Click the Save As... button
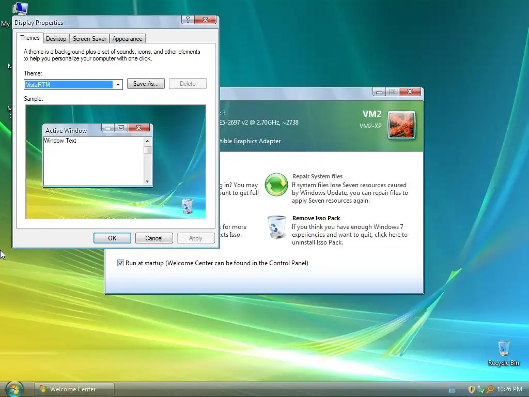529x397 pixels. pyautogui.click(x=146, y=84)
